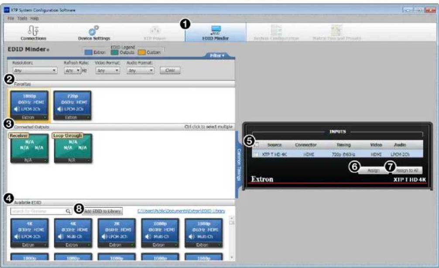Click the Available EDID scrollbar up arrow
The height and width of the screenshot is (268, 439).
pyautogui.click(x=232, y=218)
